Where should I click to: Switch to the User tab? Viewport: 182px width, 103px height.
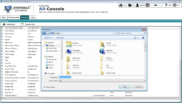pos(4,17)
